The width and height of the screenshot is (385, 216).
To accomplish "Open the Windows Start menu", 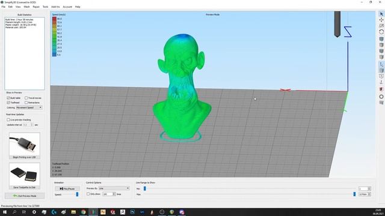I will (x=4, y=212).
